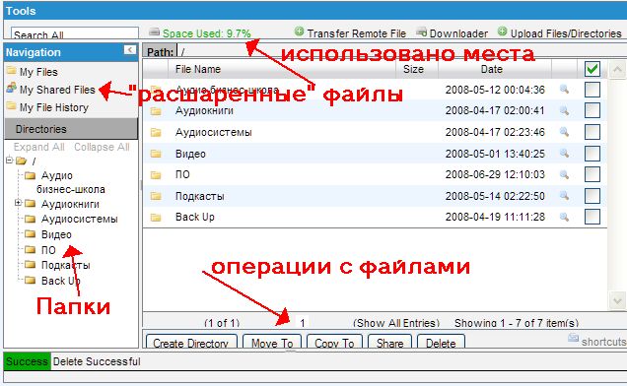Collapse the Navigation panel arrow icon
The image size is (627, 386).
(x=129, y=49)
